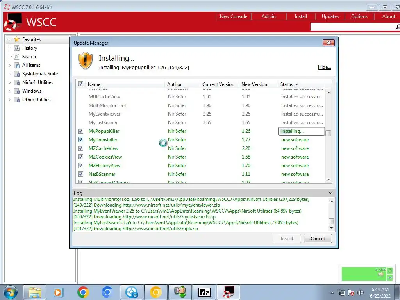This screenshot has height=300, width=400.
Task: Click the search magnifier in header
Action: [x=397, y=27]
